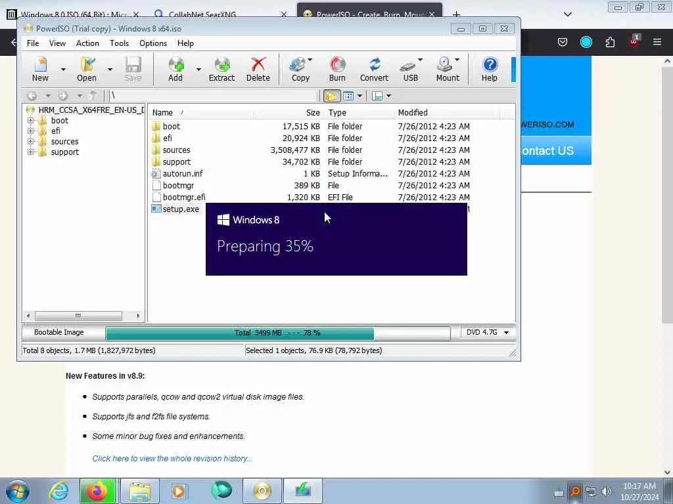
Task: Click the Back navigation arrow in PowerISO
Action: click(32, 96)
